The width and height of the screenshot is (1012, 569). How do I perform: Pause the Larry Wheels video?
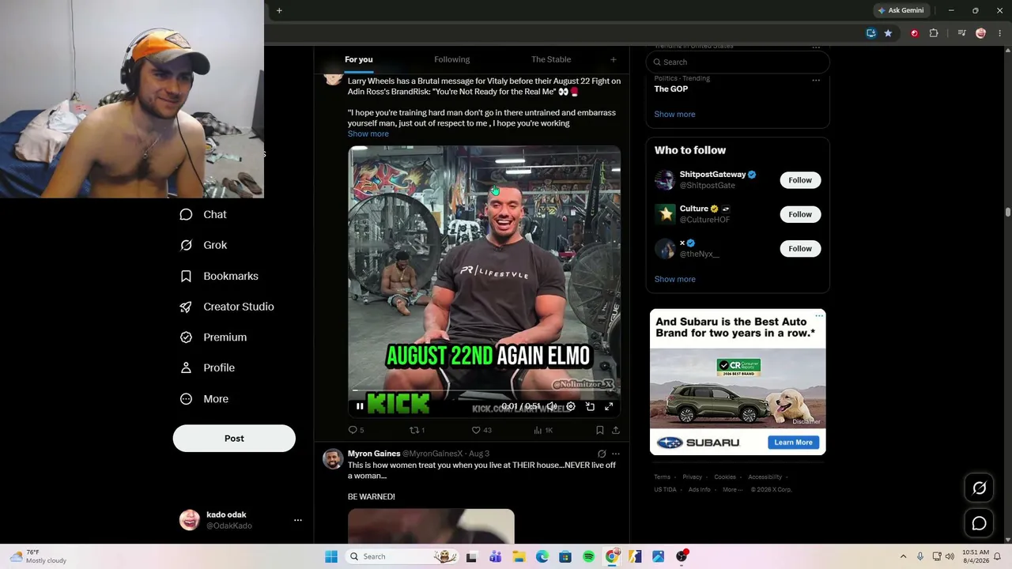(360, 406)
